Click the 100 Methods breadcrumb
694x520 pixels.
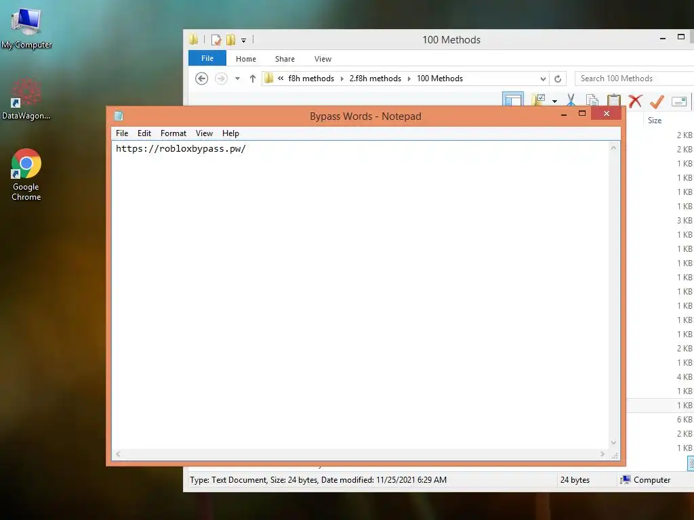click(x=440, y=79)
